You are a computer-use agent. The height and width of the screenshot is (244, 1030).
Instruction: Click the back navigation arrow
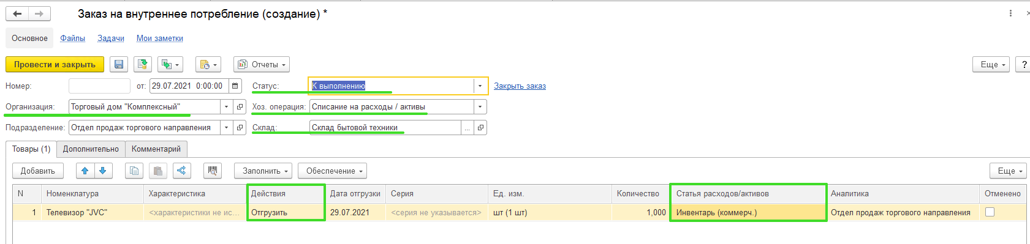[x=17, y=13]
